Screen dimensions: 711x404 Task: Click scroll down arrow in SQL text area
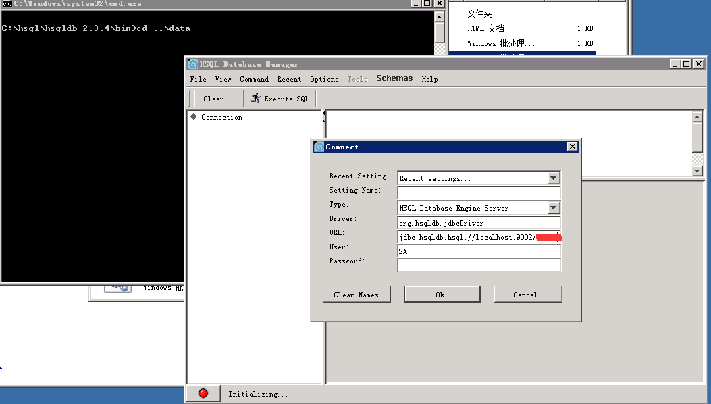[x=697, y=171]
